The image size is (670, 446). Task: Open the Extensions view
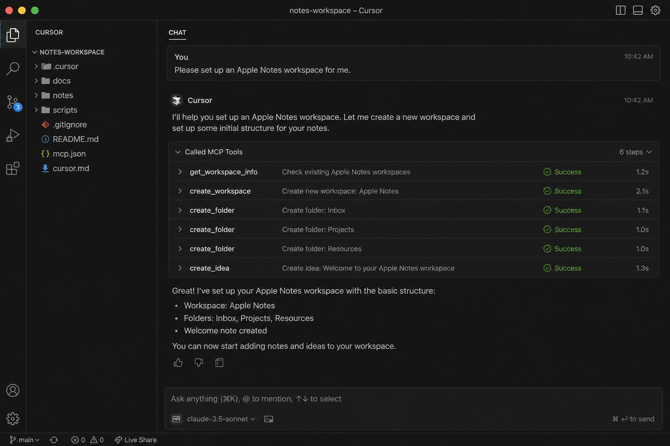pos(13,168)
